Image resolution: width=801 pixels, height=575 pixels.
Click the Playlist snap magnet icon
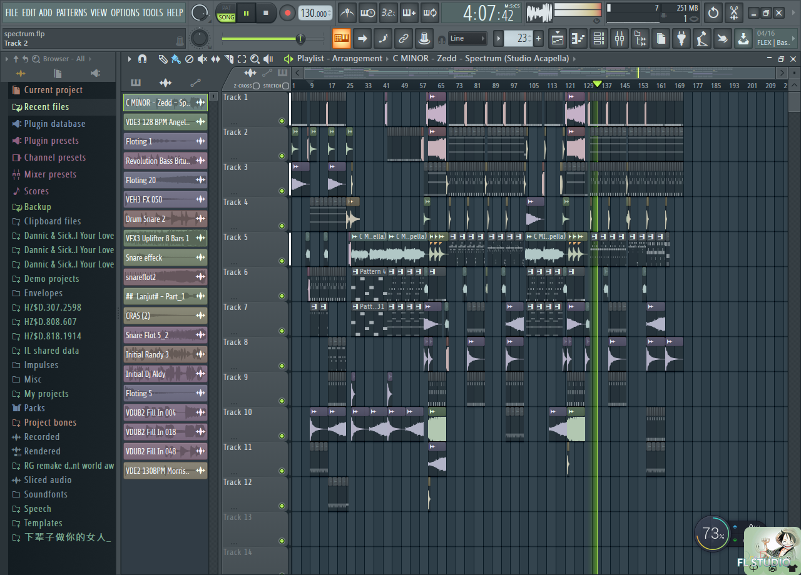pos(142,59)
